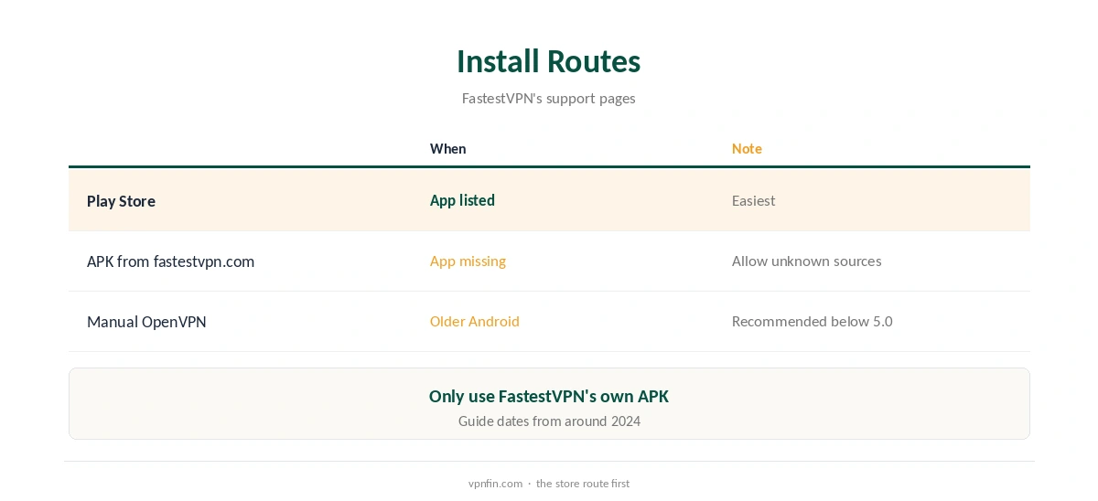1098x501 pixels.
Task: Click the "Easiest" note cell
Action: tap(753, 200)
